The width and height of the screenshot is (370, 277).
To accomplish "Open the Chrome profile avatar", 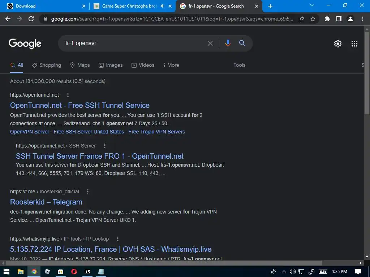I will (350, 19).
